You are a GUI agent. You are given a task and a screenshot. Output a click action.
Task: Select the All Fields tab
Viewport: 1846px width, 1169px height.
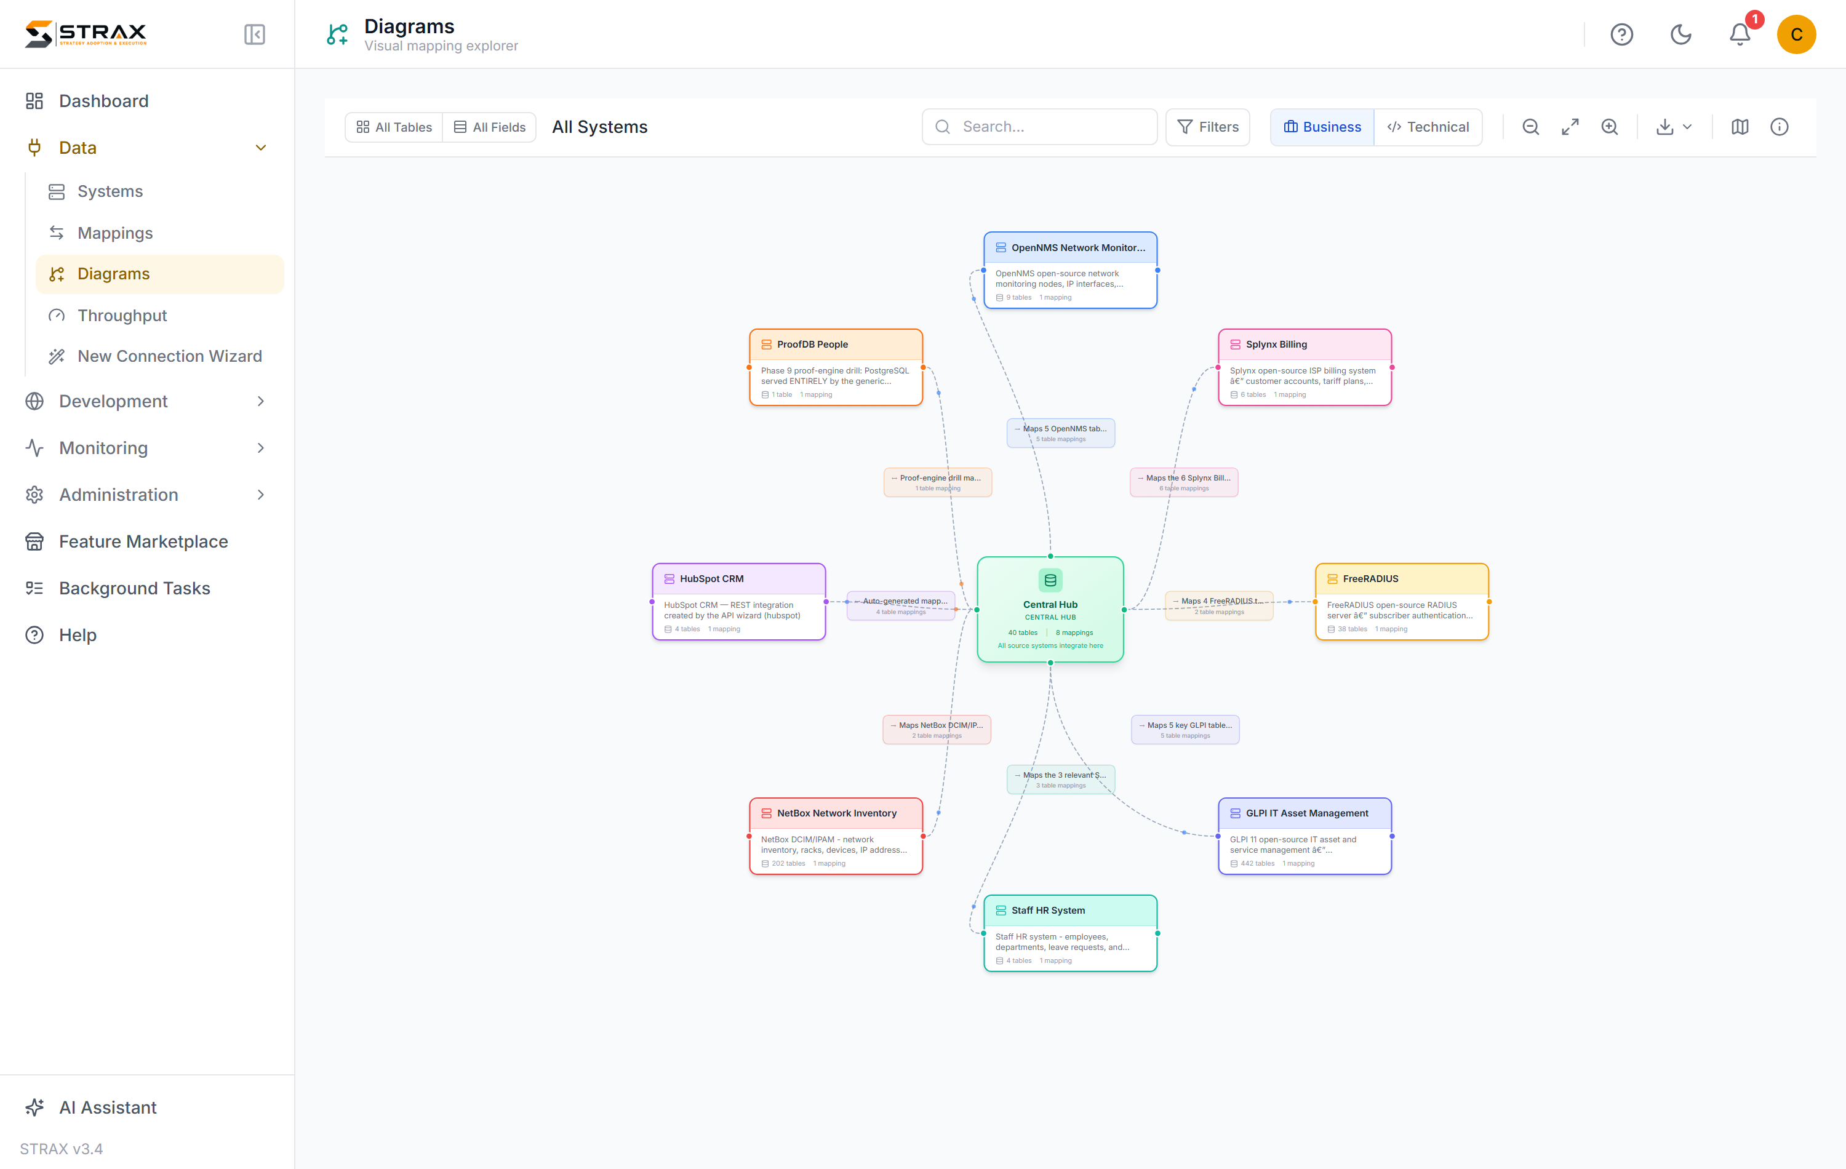(489, 127)
